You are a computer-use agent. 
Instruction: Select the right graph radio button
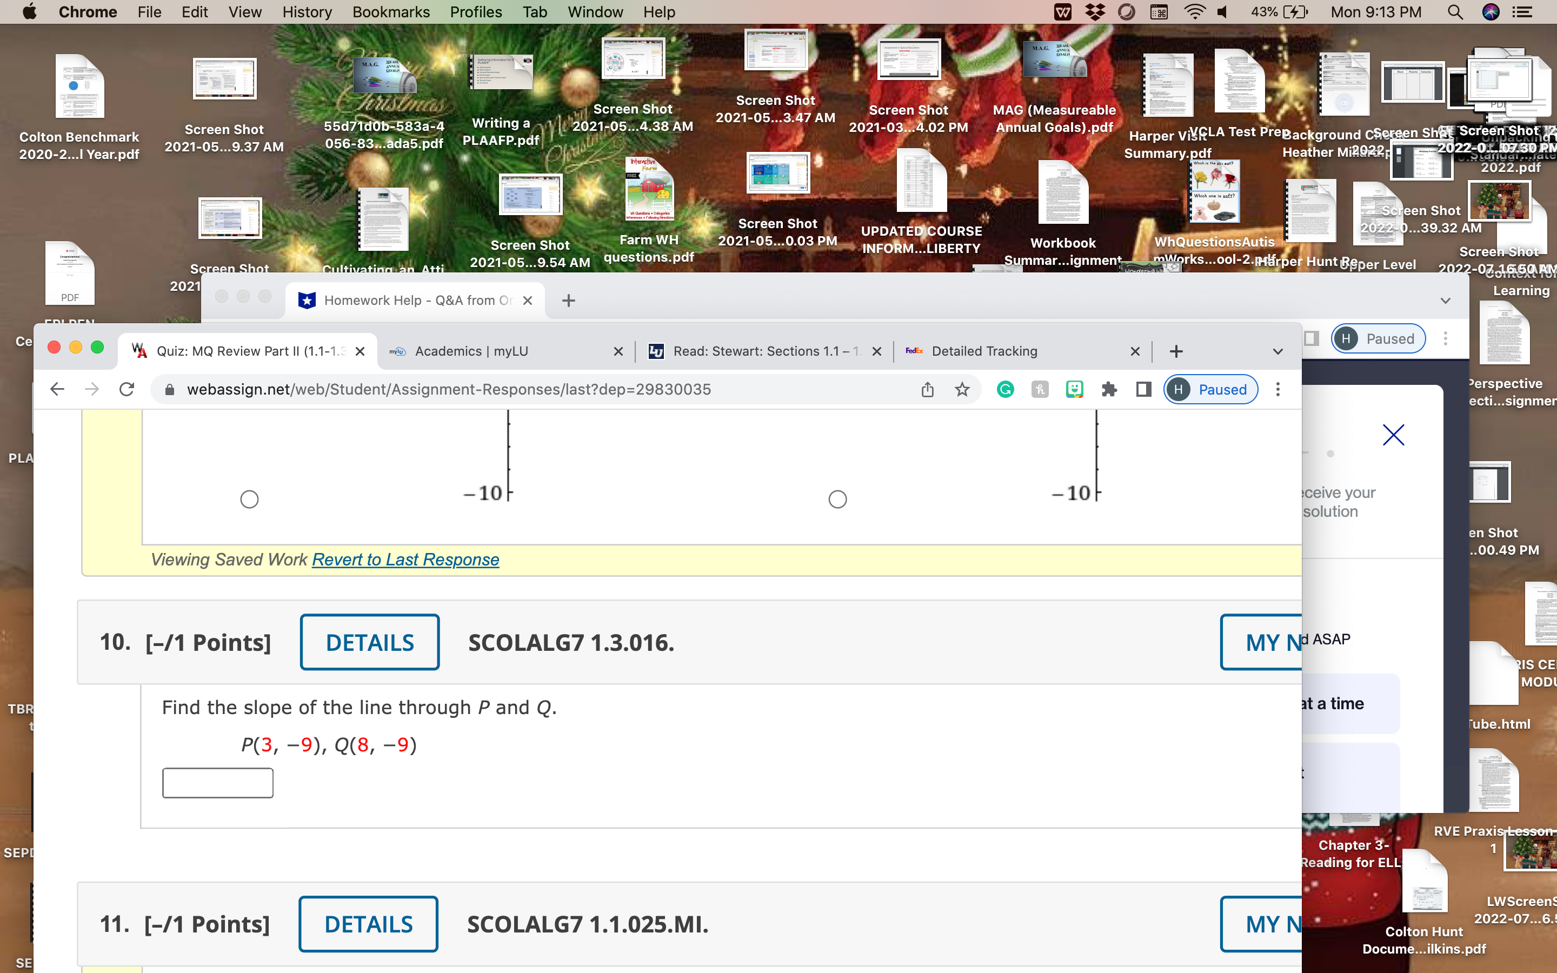click(x=837, y=499)
